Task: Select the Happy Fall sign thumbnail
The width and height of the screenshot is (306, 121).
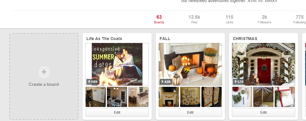Action: pyautogui.click(x=190, y=97)
